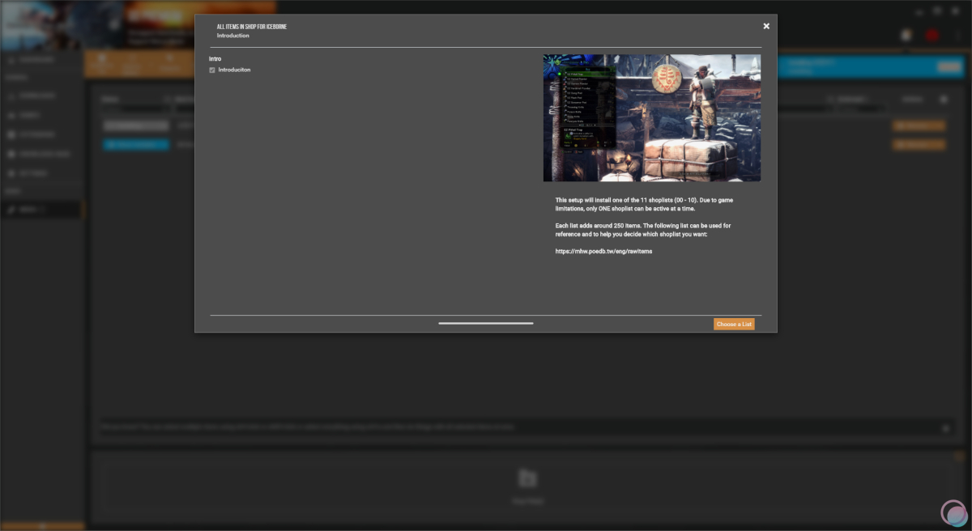Open notifications bell in background Vortex window
The width and height of the screenshot is (972, 531).
click(906, 35)
